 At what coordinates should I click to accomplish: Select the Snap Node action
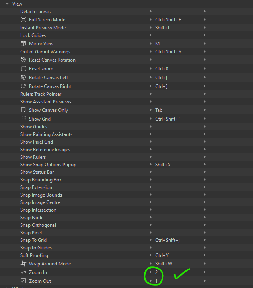coord(32,218)
